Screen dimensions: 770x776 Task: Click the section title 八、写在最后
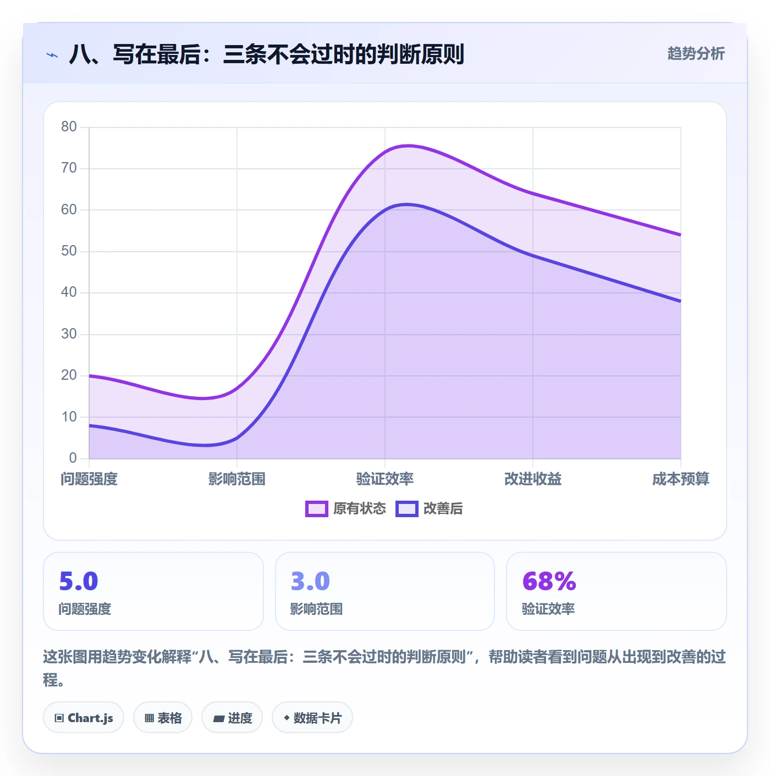(267, 54)
